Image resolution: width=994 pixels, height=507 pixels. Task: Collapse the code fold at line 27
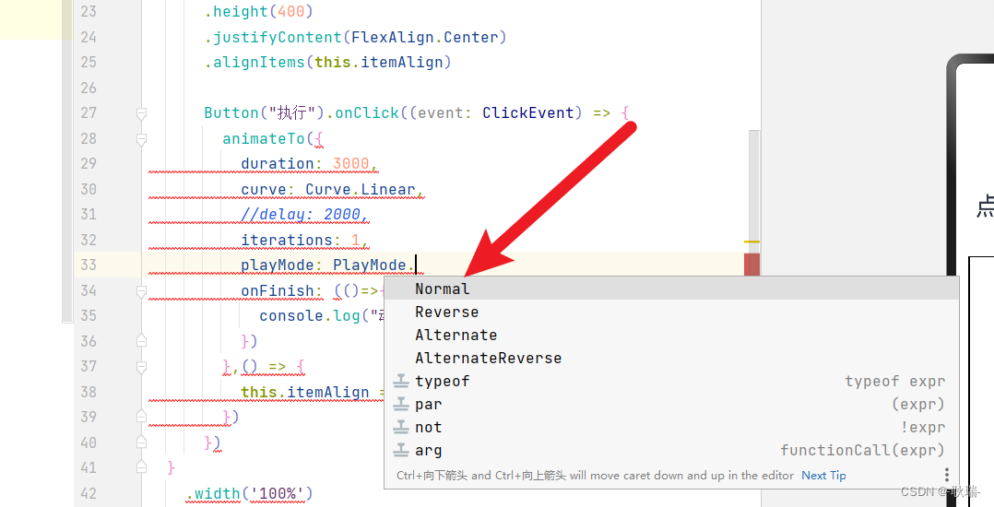click(x=141, y=113)
